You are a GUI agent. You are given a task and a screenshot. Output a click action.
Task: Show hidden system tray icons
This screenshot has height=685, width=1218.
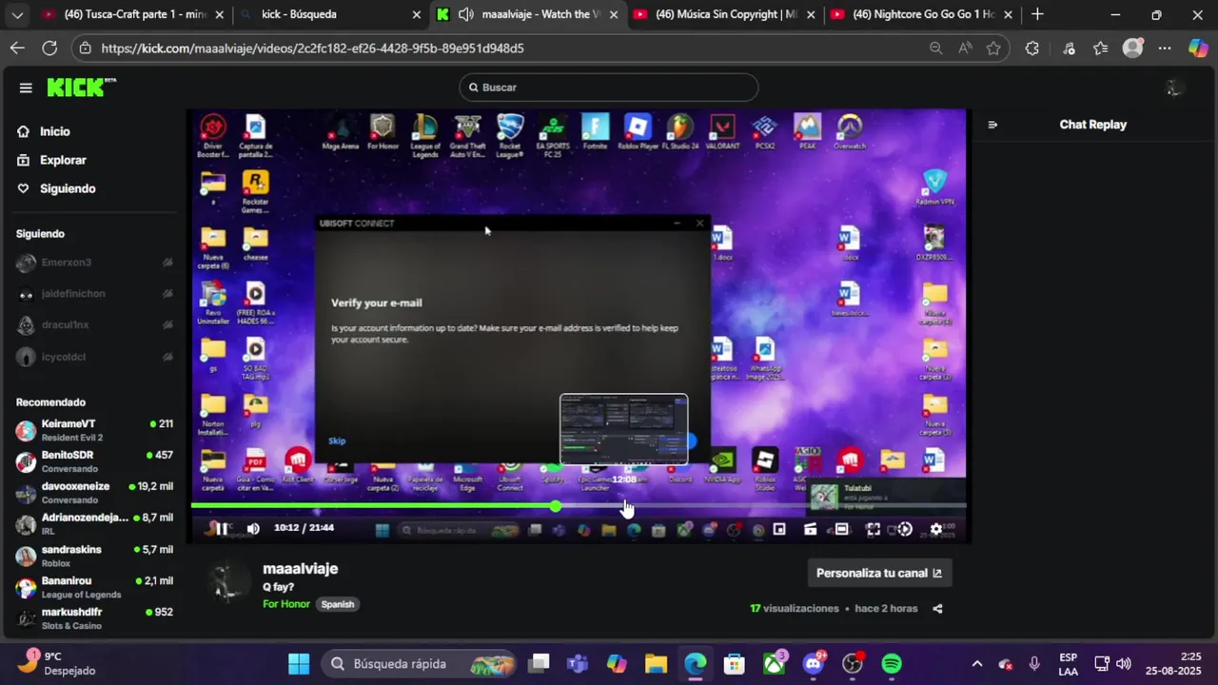[976, 663]
